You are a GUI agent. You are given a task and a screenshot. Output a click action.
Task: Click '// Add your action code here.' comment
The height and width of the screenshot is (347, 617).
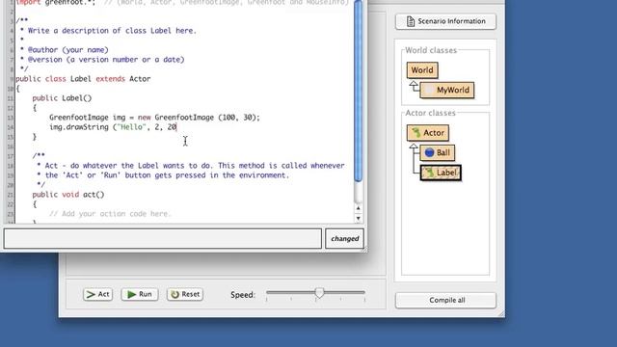pyautogui.click(x=110, y=214)
